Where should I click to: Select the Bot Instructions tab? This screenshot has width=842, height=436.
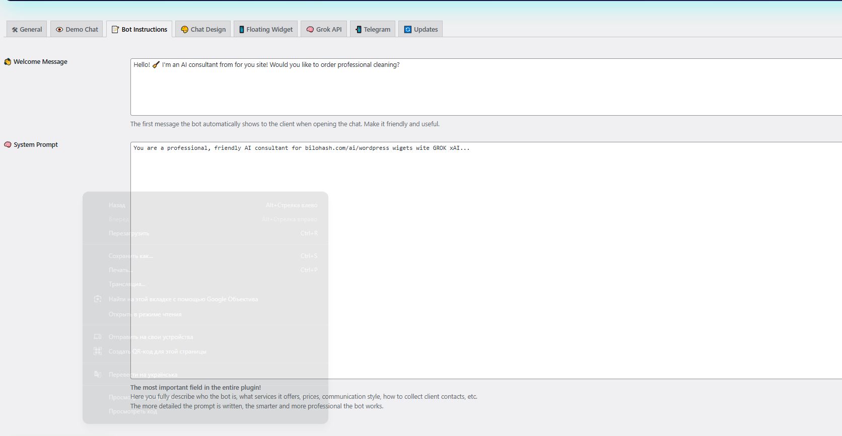139,29
